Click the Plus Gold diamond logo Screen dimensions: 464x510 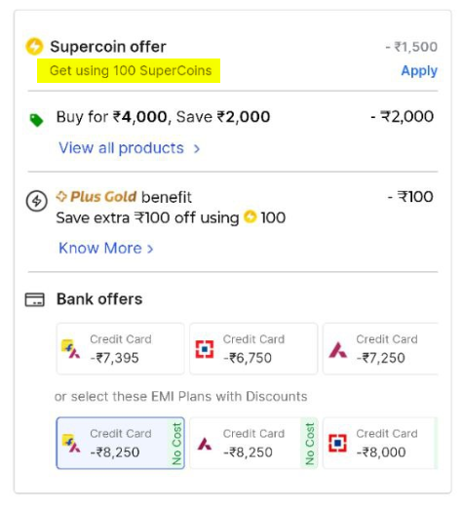(61, 196)
